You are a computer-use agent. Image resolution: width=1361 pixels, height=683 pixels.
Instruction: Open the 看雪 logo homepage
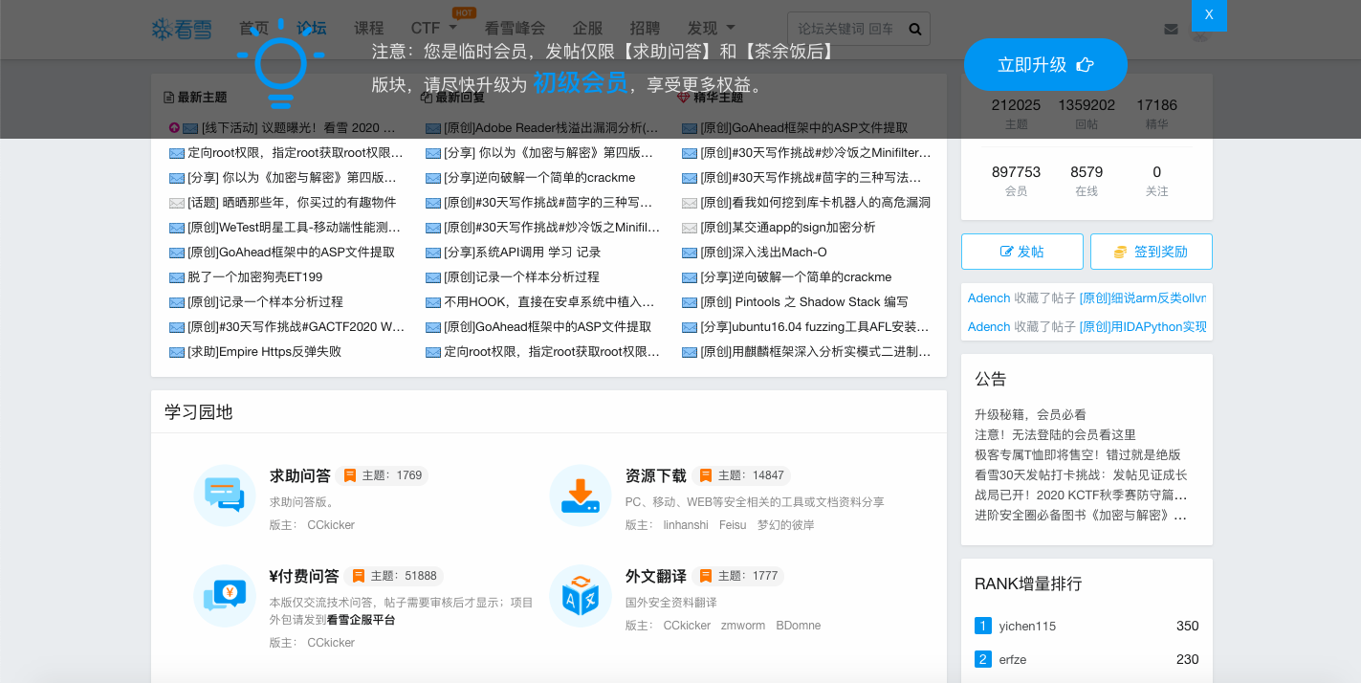pyautogui.click(x=182, y=29)
